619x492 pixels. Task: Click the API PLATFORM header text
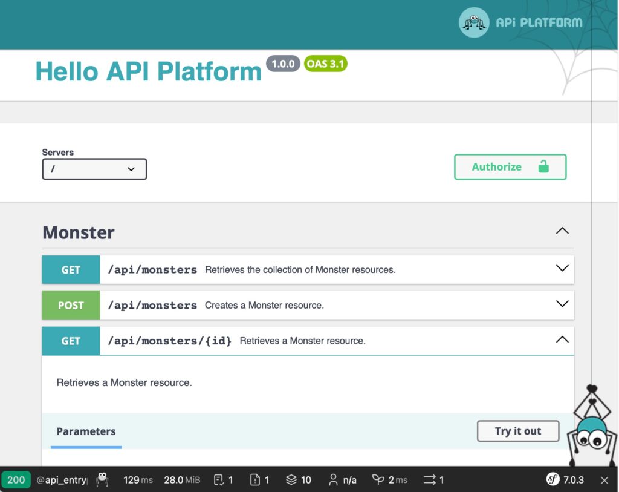(x=539, y=22)
